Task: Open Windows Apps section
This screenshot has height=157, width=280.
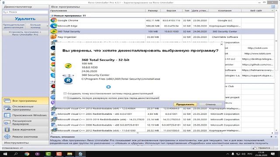Action: click(25, 115)
